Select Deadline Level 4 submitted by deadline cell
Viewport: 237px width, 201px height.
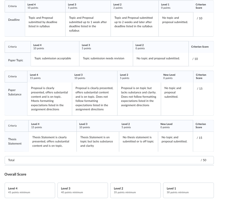pos(45,24)
